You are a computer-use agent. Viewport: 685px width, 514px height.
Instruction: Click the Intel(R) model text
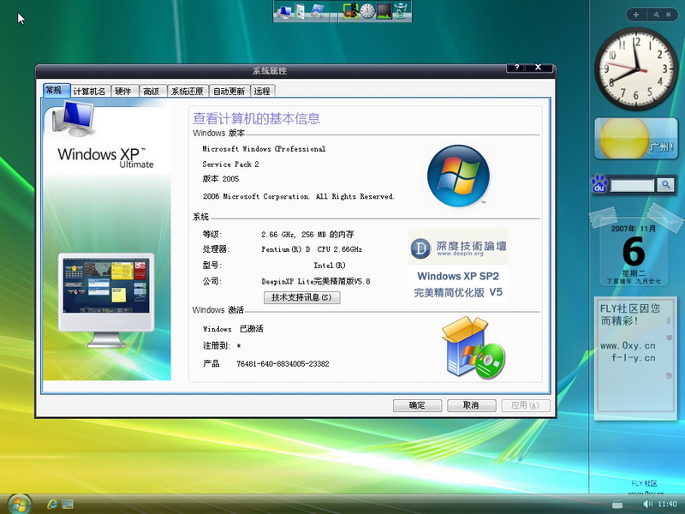[330, 266]
